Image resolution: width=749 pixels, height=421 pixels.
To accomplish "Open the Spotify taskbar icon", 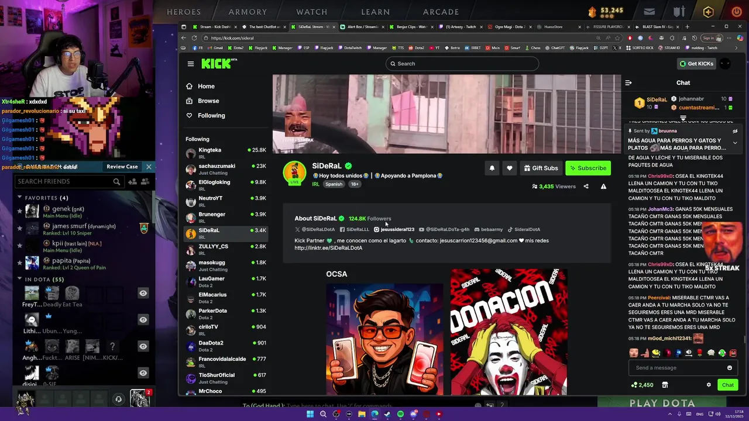I will point(400,414).
